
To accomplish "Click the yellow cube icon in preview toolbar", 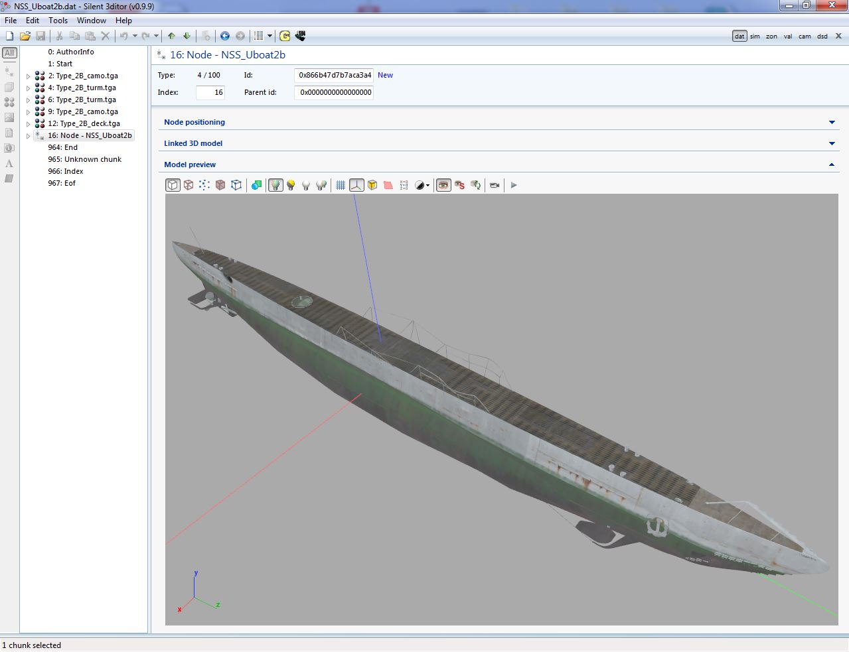I will coord(372,185).
